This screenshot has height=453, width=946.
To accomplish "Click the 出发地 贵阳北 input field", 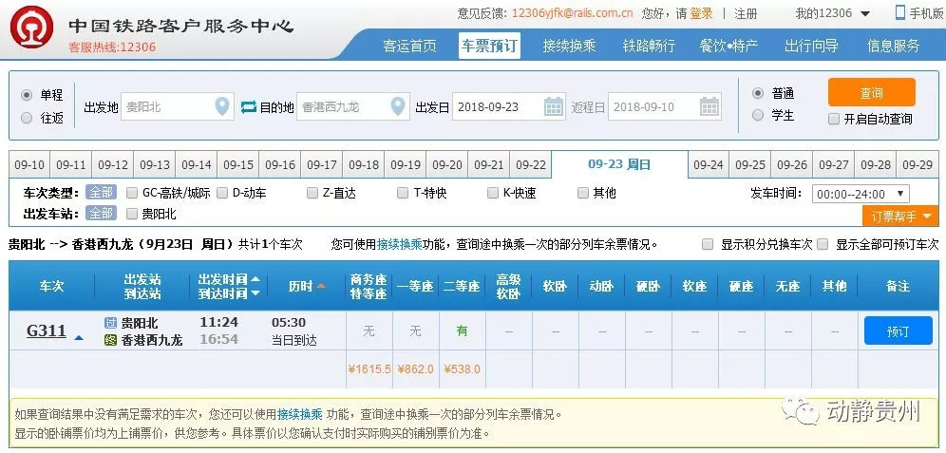I will 178,106.
